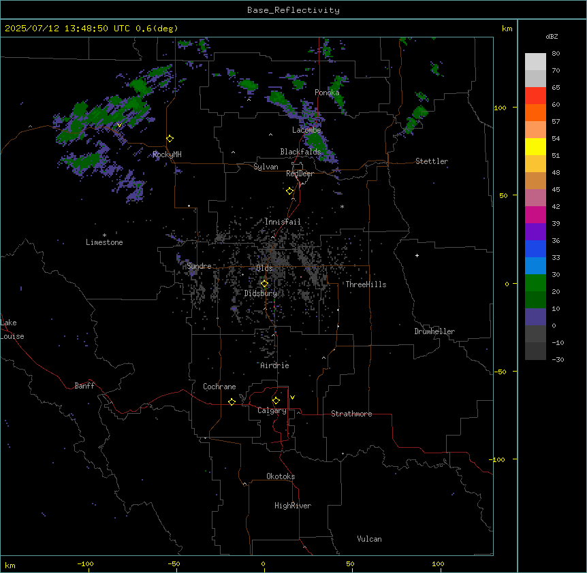Screen dimensions: 587x573
Task: Click the Banff label
Action: click(x=84, y=386)
